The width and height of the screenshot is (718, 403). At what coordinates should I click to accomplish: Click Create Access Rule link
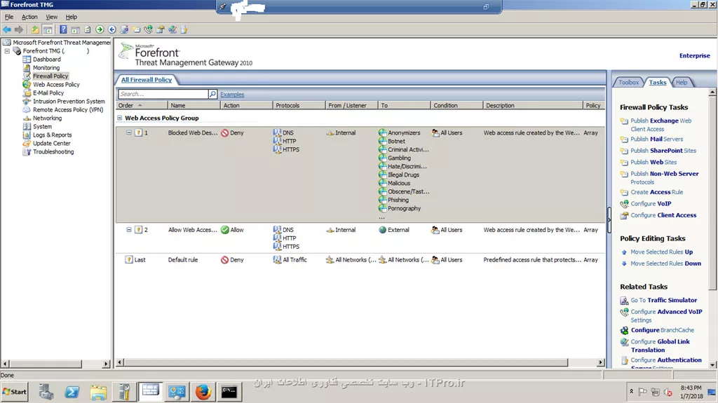[656, 192]
